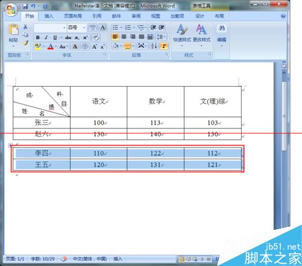This screenshot has width=302, height=266.
Task: Switch to the 引用 ribbon tab
Action: (x=97, y=16)
